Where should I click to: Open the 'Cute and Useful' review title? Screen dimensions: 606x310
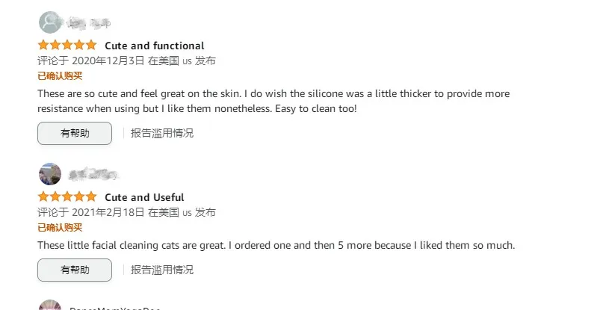tap(144, 197)
